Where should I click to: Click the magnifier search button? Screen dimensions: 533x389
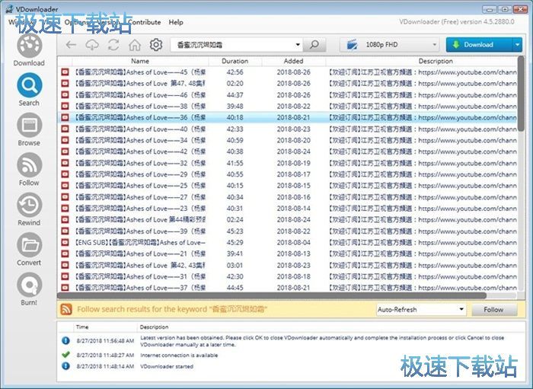[x=314, y=44]
